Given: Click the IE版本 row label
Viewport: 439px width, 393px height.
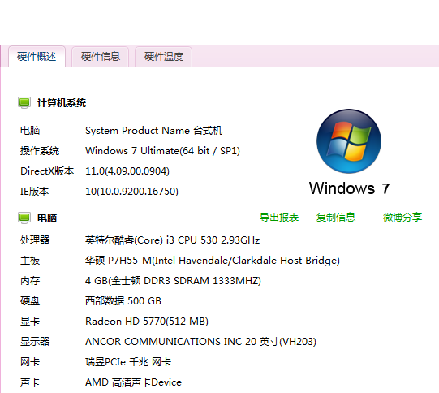Looking at the screenshot, I should (34, 192).
